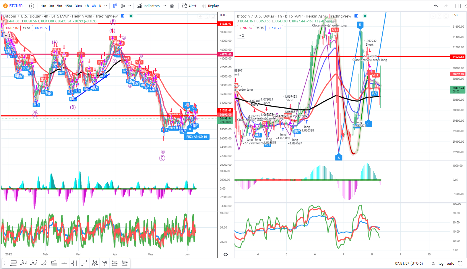Select the Trend Line drawing tool

click(84, 263)
